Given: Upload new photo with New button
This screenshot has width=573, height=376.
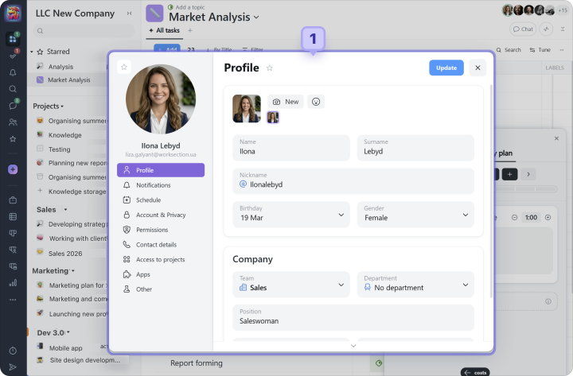Looking at the screenshot, I should pyautogui.click(x=286, y=102).
